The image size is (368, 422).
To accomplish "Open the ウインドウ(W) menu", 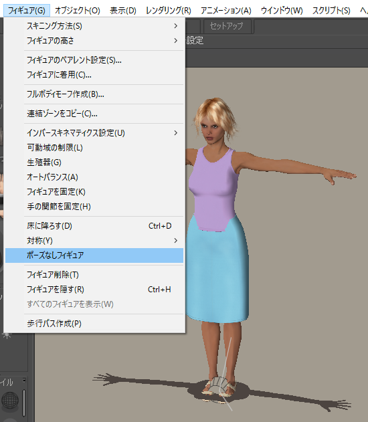I will [282, 11].
